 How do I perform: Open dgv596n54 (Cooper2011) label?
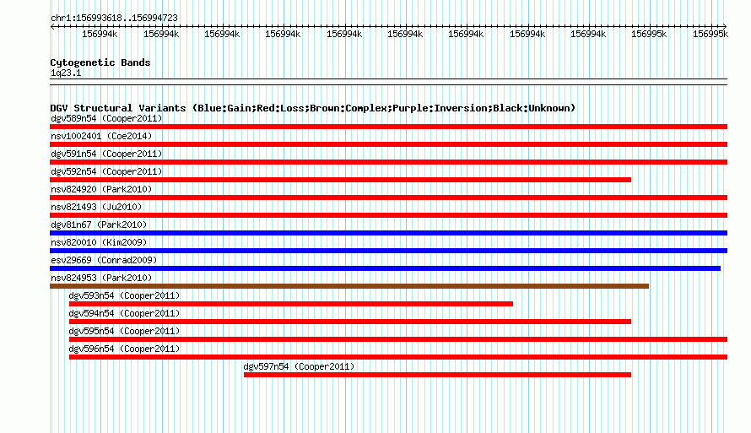coord(124,349)
